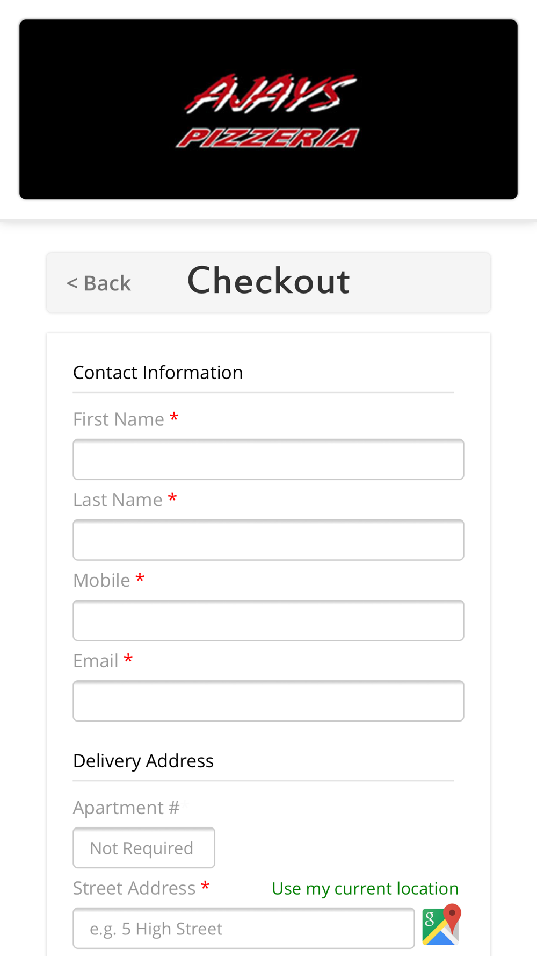Click the red asterisk beside Email

[128, 659]
